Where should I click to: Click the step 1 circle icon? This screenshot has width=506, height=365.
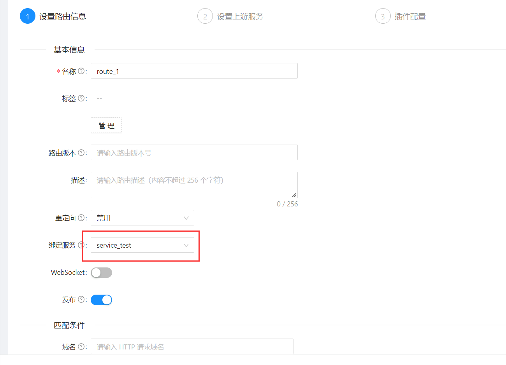(28, 16)
